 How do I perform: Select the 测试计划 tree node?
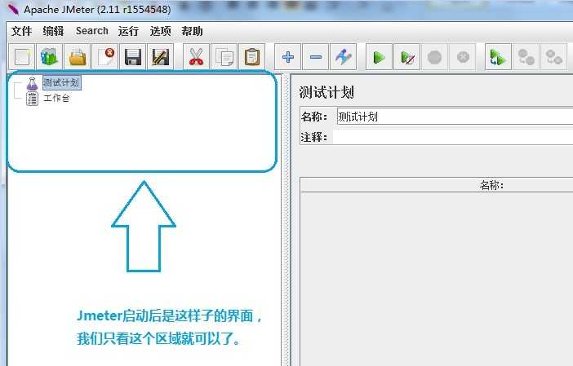61,83
